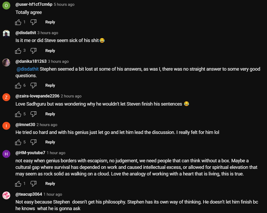267x213 pixels.
Task: Click @teacup3064's profile avatar
Action: coord(6,196)
